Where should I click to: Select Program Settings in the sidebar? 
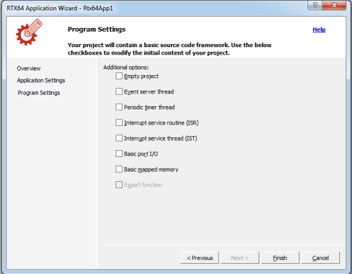click(39, 93)
